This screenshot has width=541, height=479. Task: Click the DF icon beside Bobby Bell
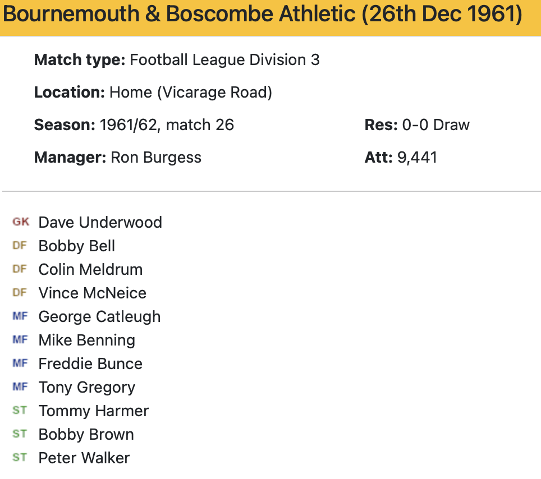20,246
